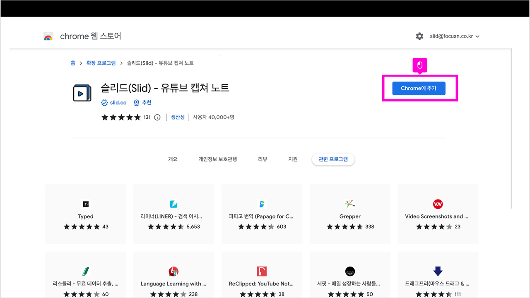This screenshot has width=530, height=298.
Task: Click the rating info icon beside 131
Action: tap(157, 117)
